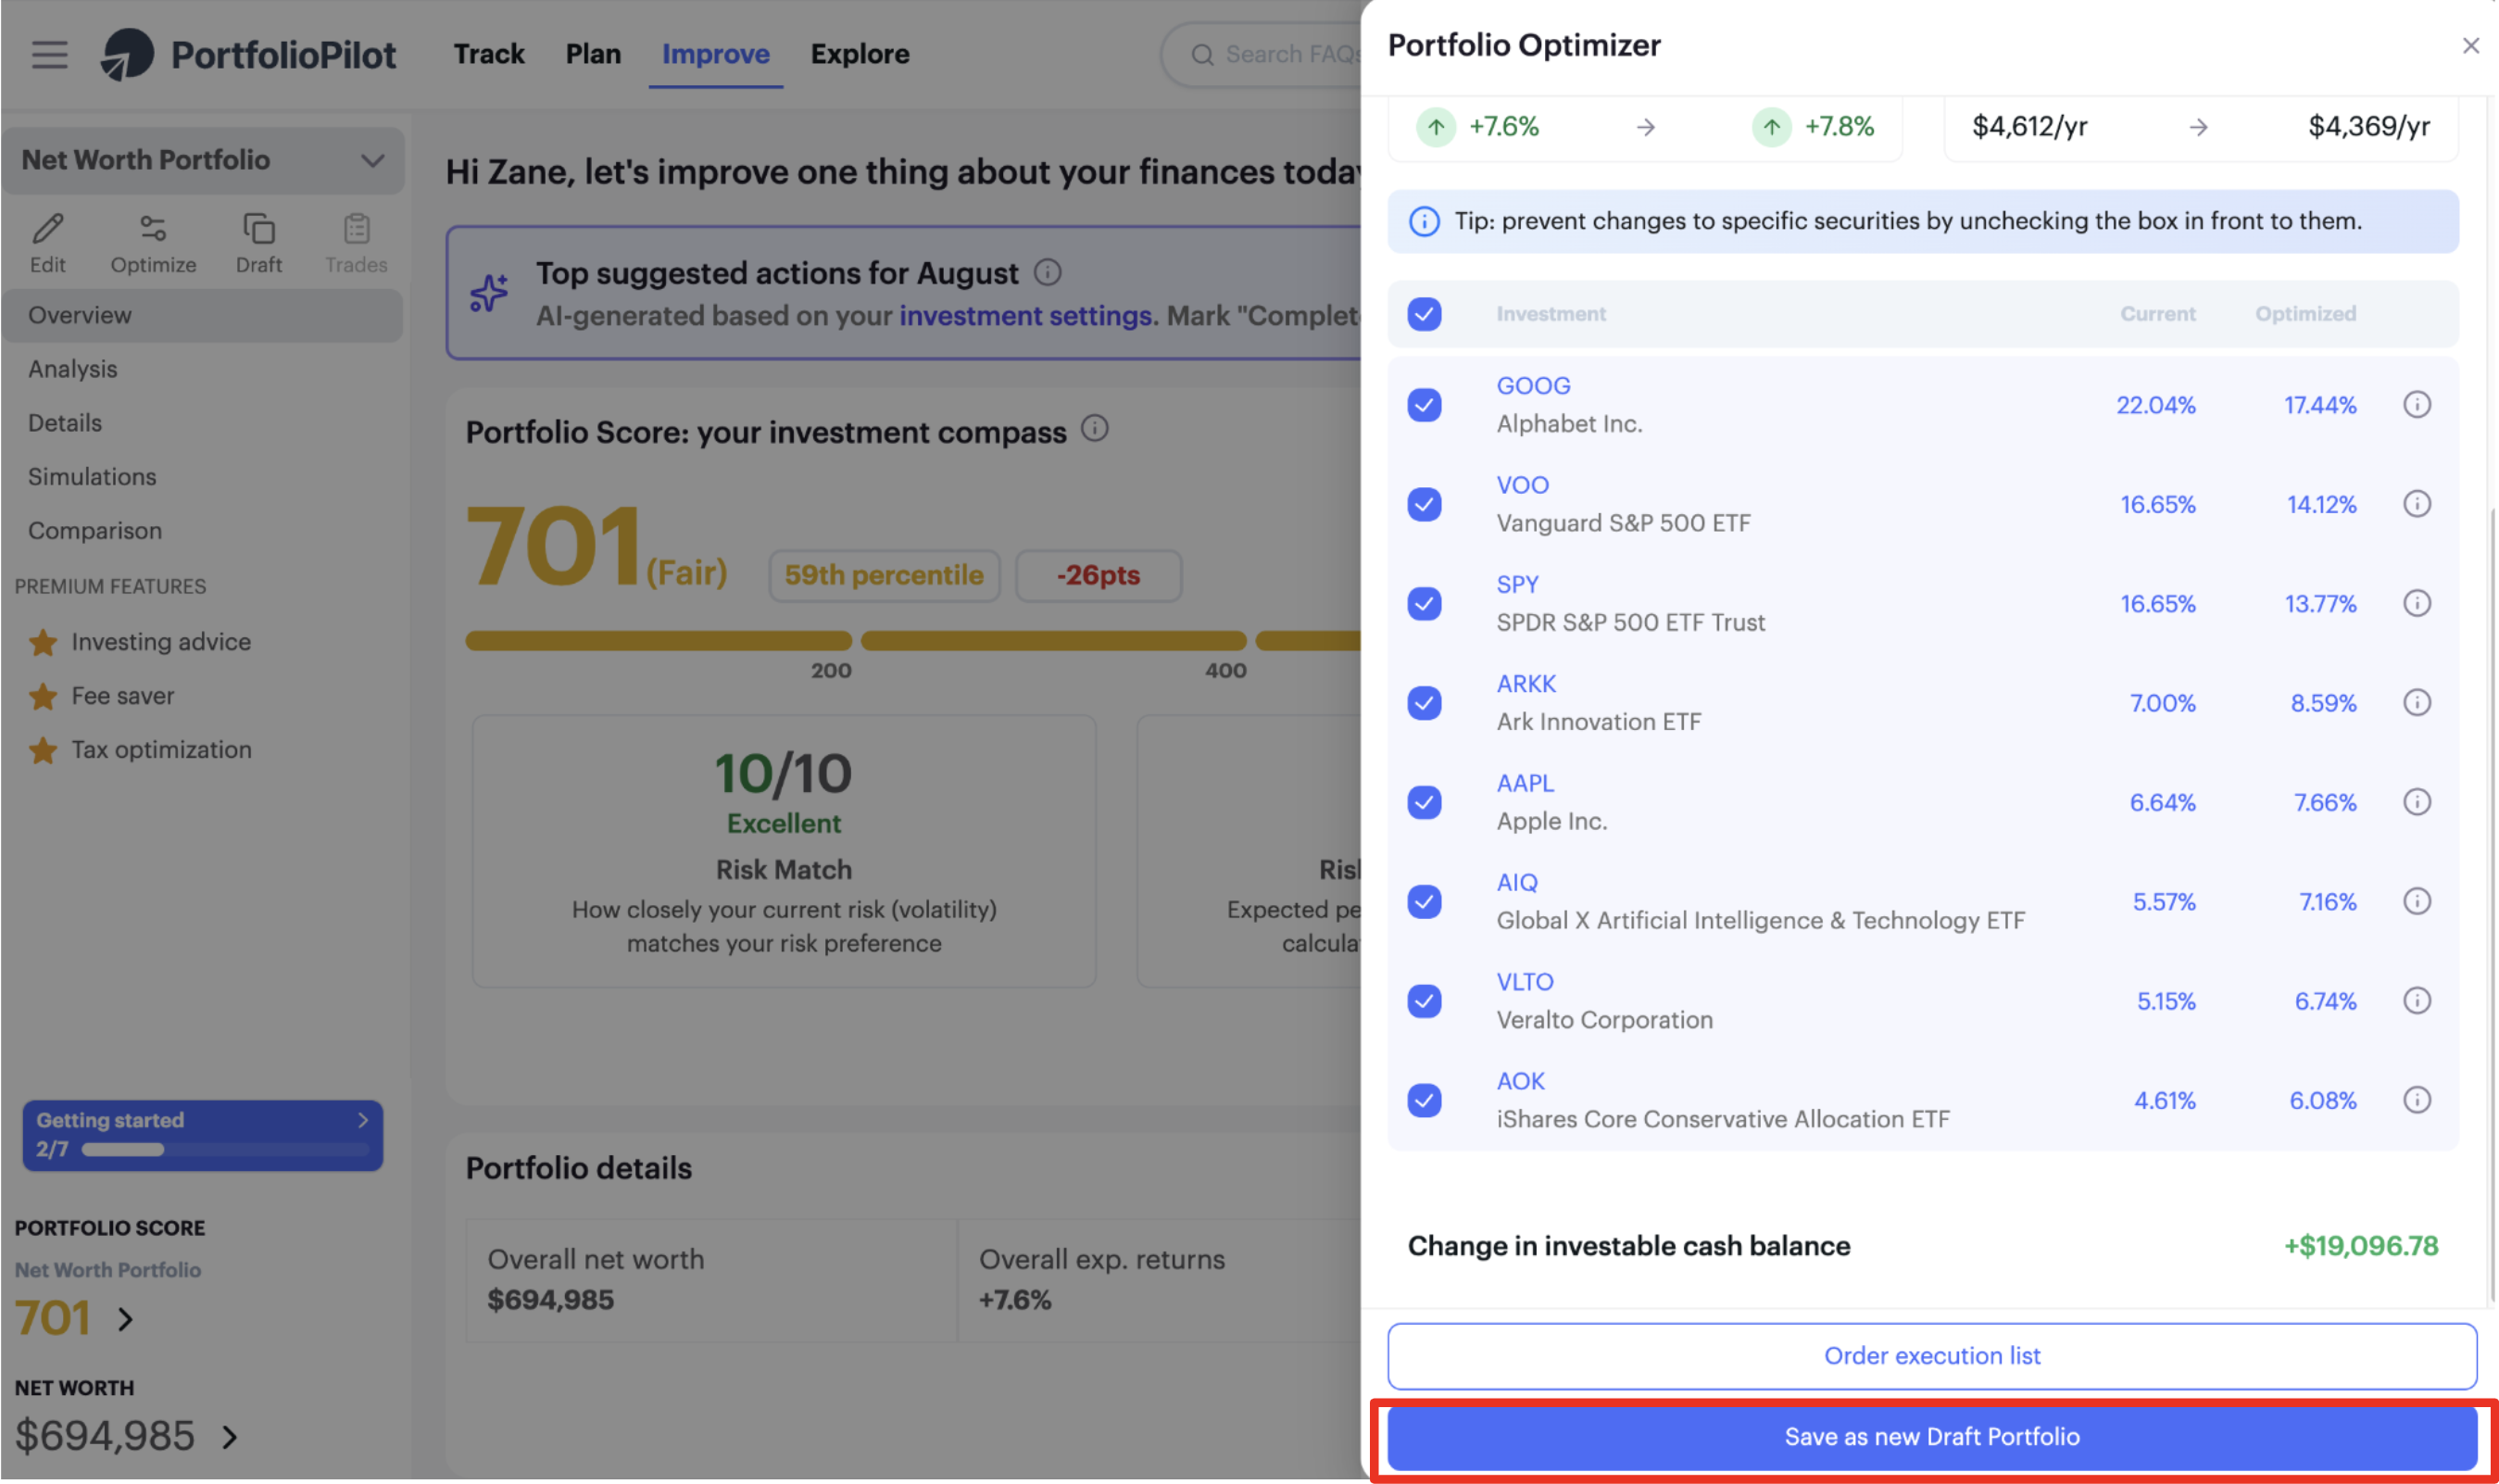The image size is (2499, 1484).
Task: Click the -26pts badge
Action: [x=1098, y=576]
